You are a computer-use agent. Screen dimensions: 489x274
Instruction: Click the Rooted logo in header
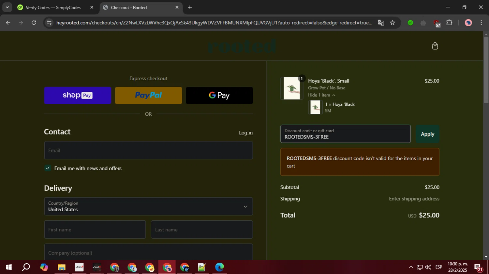(242, 46)
